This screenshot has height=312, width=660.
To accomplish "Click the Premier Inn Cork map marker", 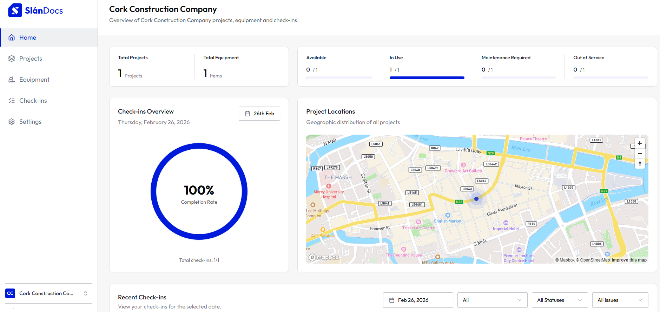I will 519,250.
